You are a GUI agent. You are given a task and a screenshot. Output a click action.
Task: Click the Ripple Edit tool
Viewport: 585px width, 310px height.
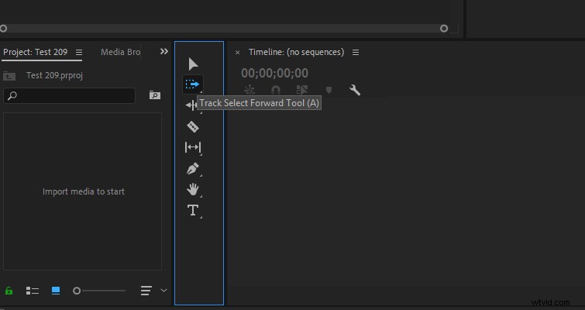point(191,105)
